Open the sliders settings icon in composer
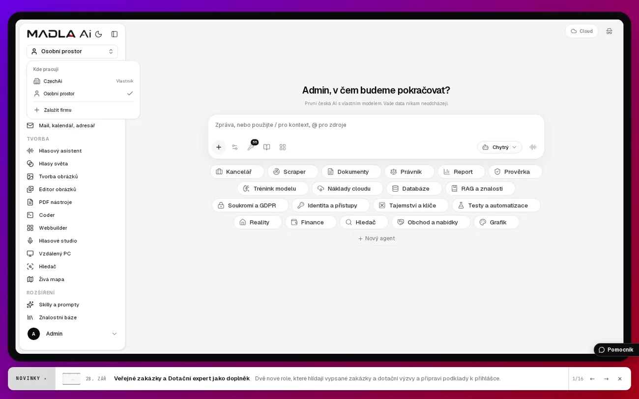Image resolution: width=639 pixels, height=399 pixels. [x=235, y=147]
